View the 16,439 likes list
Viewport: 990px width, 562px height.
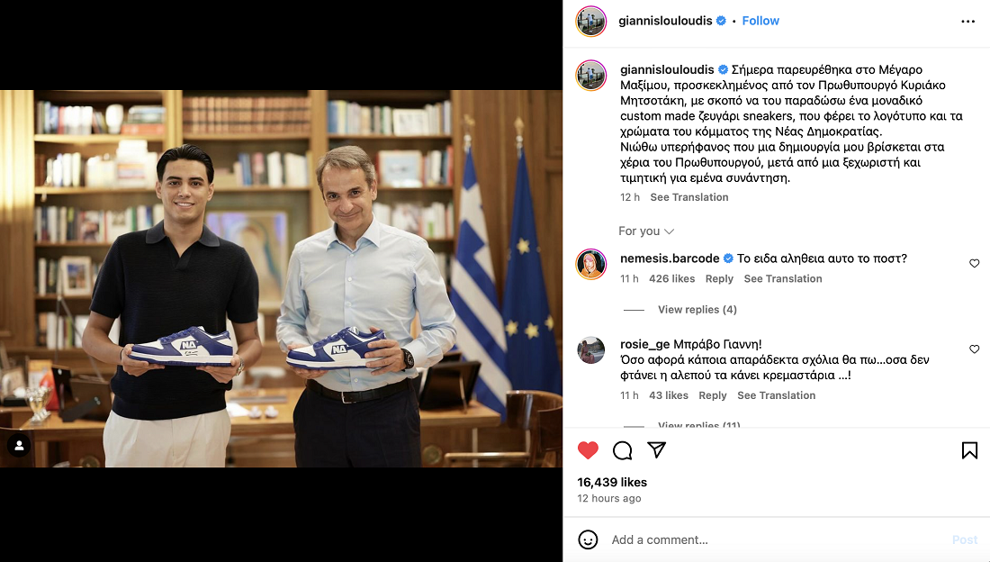coord(612,483)
